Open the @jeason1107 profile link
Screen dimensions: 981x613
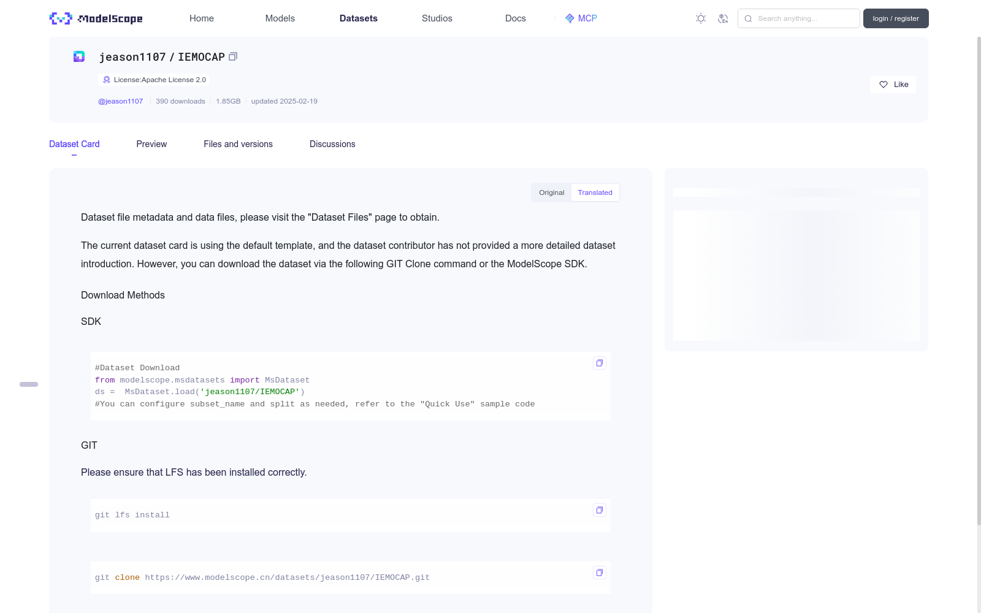[121, 101]
